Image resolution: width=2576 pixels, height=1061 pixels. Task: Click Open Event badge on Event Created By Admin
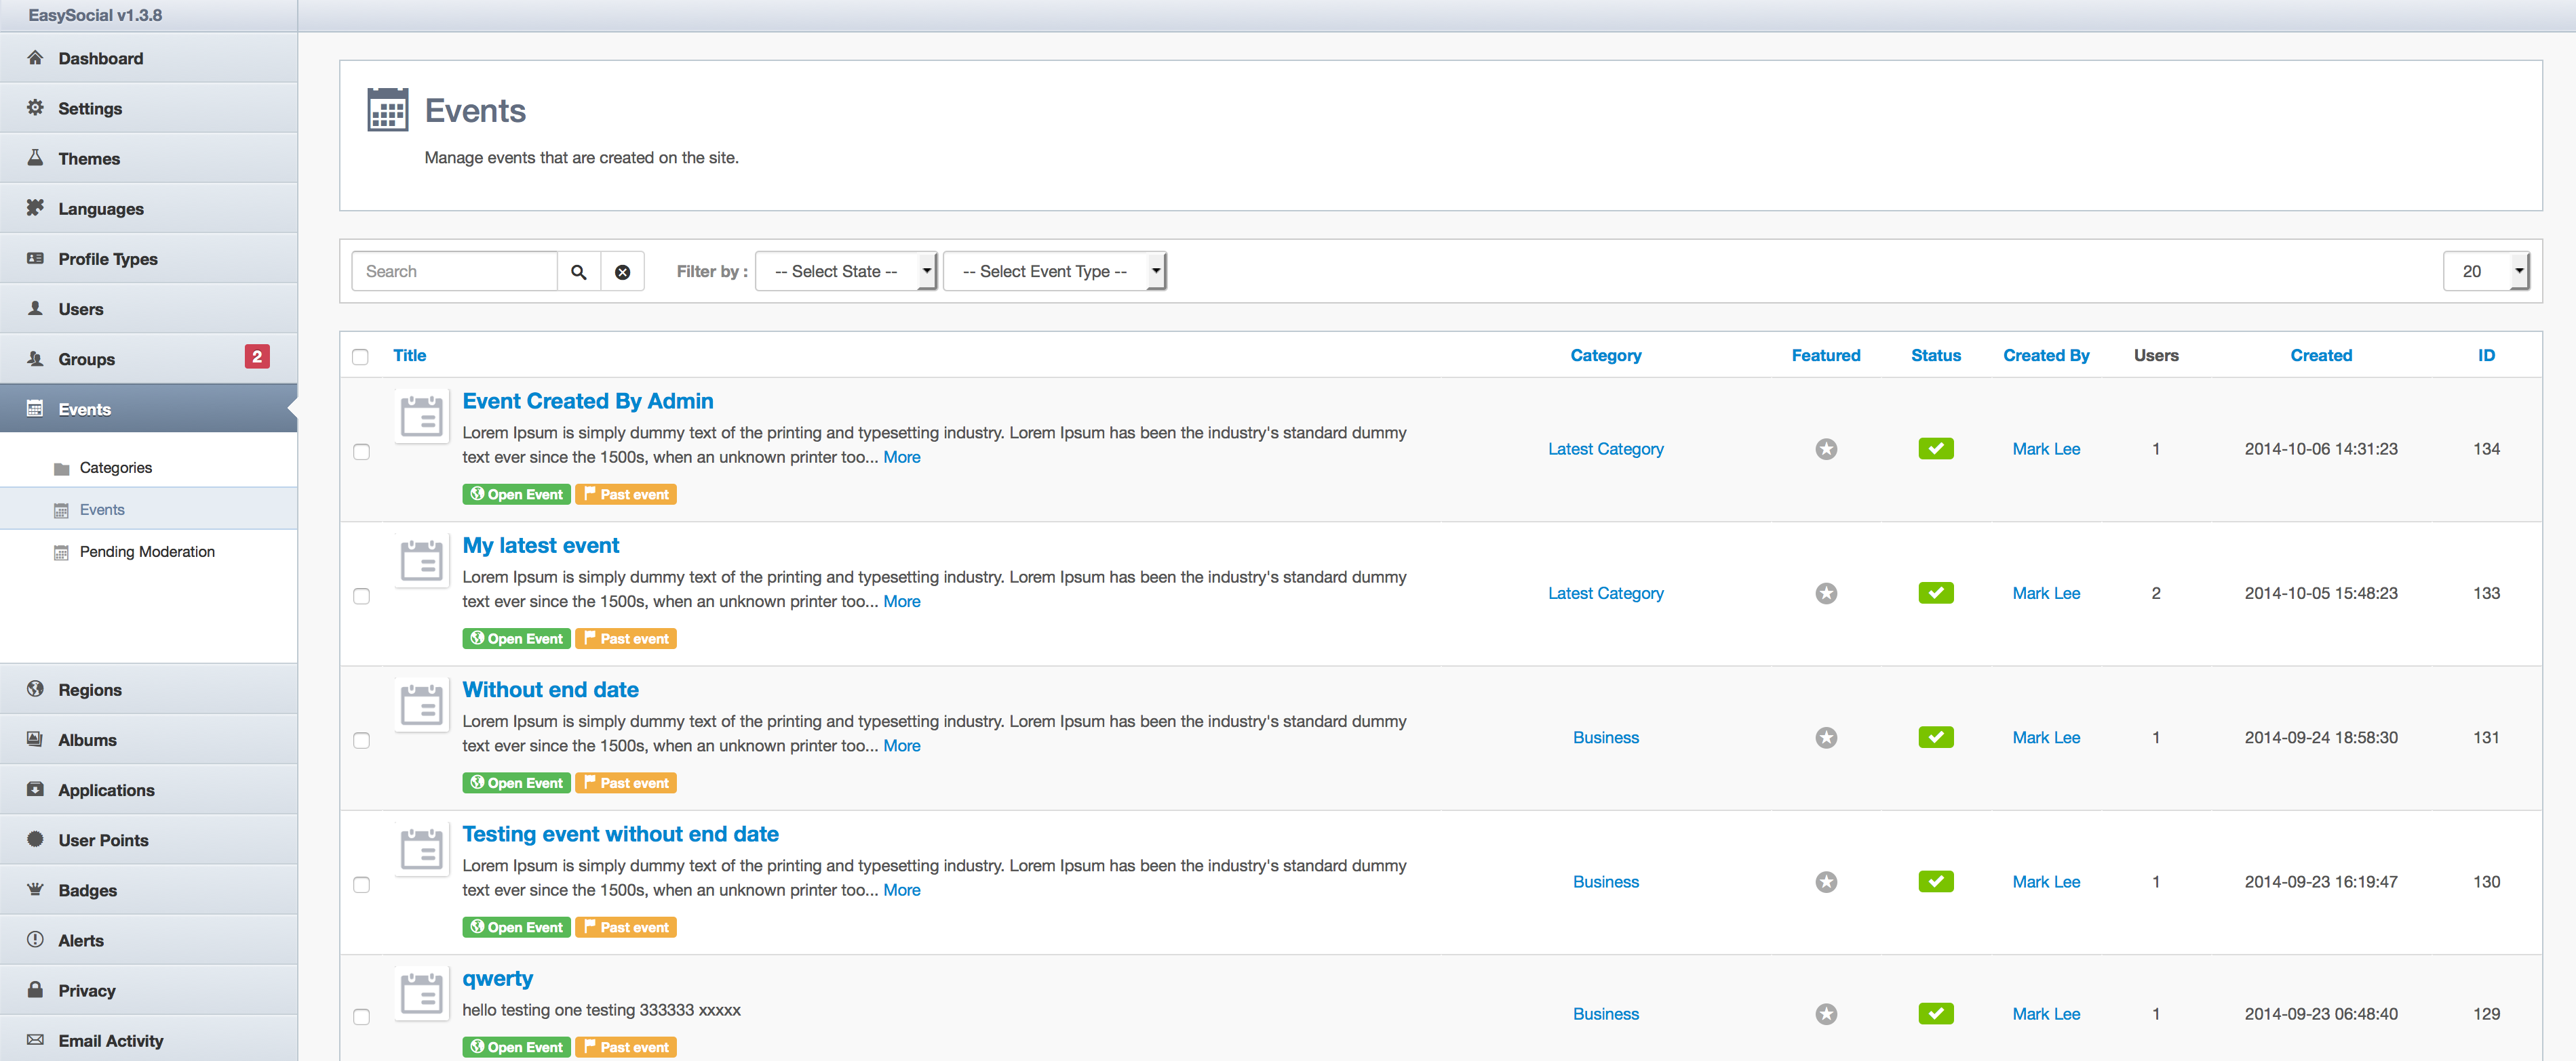[x=516, y=495]
